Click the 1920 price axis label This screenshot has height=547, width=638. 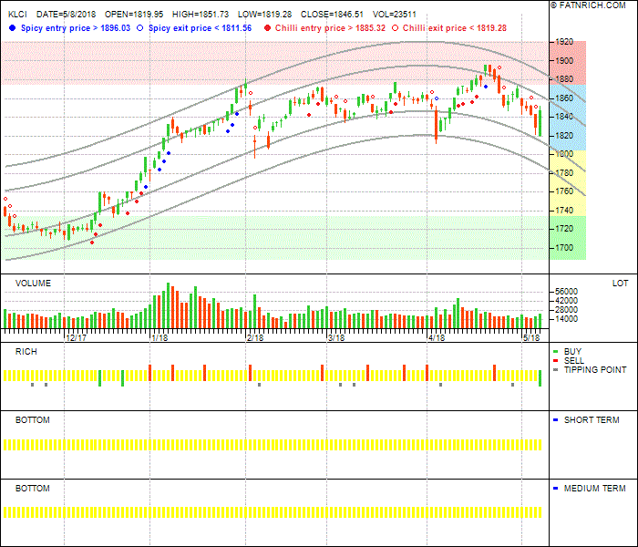pos(563,42)
